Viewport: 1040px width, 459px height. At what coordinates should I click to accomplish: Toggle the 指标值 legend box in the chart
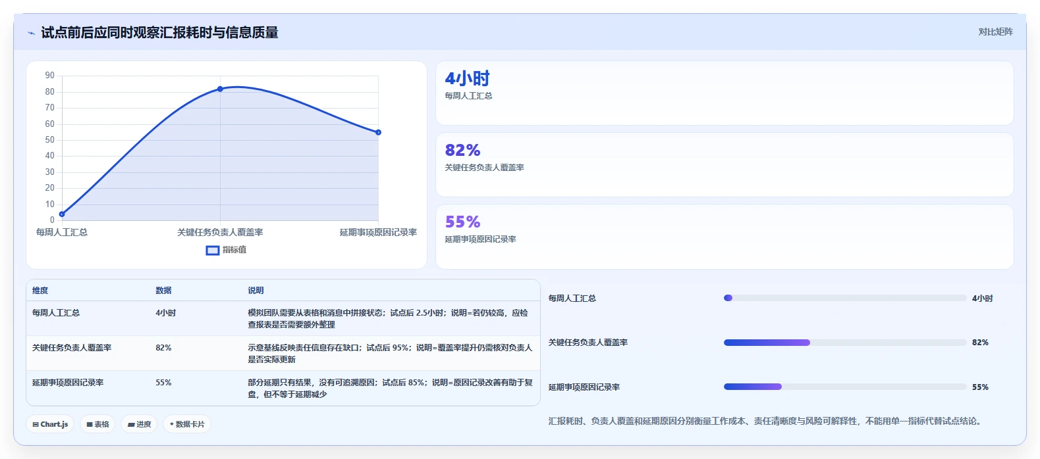coord(212,250)
